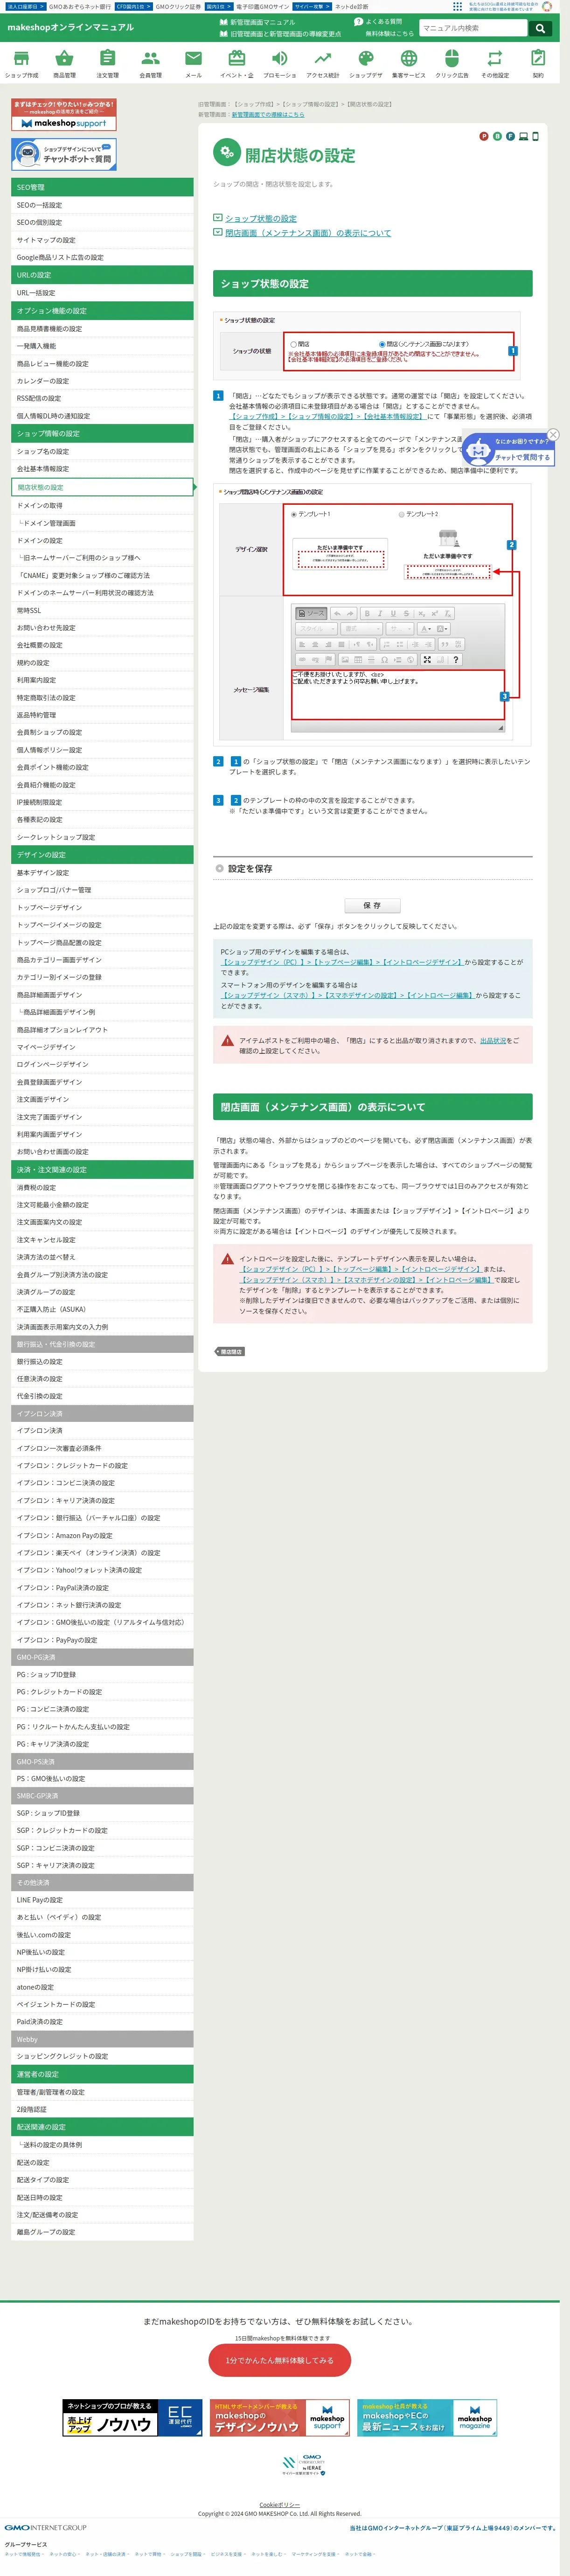Close the chat popup bubble
Viewport: 570px width, 2576px height.
pos(553,434)
